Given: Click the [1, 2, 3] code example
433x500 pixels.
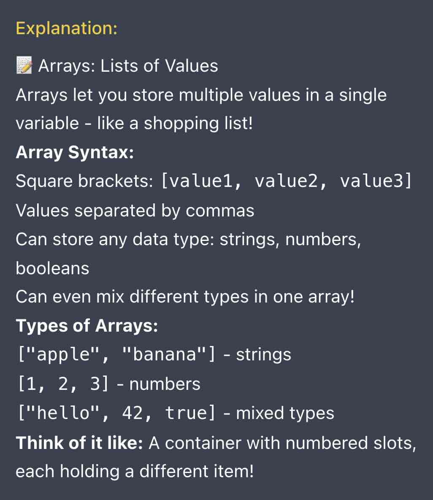Looking at the screenshot, I should point(63,384).
